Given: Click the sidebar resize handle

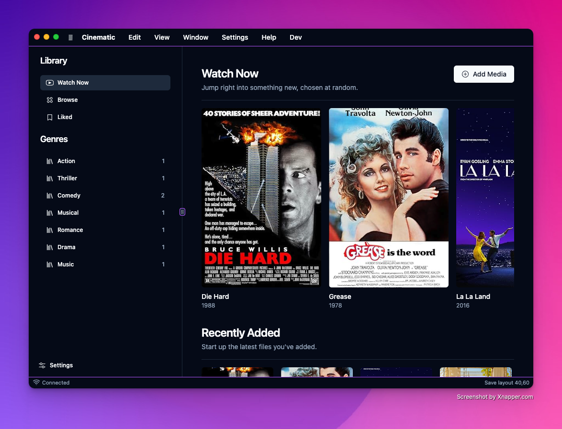Looking at the screenshot, I should [182, 212].
